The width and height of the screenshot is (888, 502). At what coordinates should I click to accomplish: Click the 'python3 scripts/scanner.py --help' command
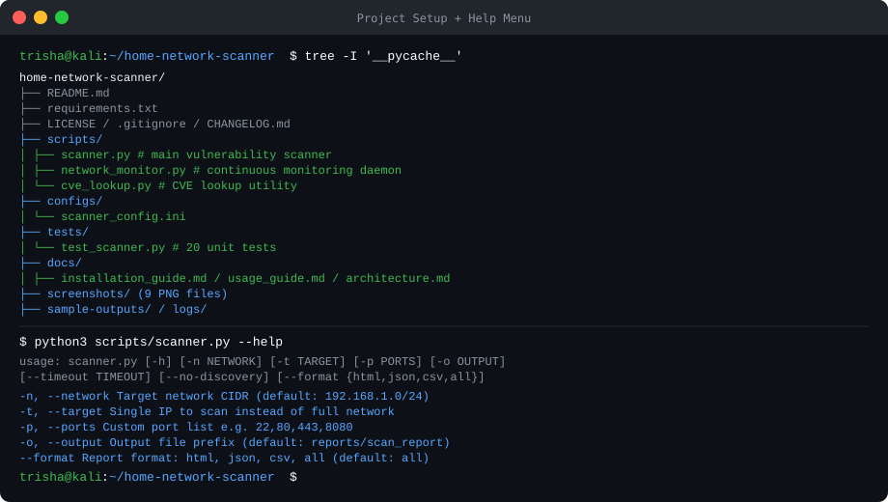[158, 342]
